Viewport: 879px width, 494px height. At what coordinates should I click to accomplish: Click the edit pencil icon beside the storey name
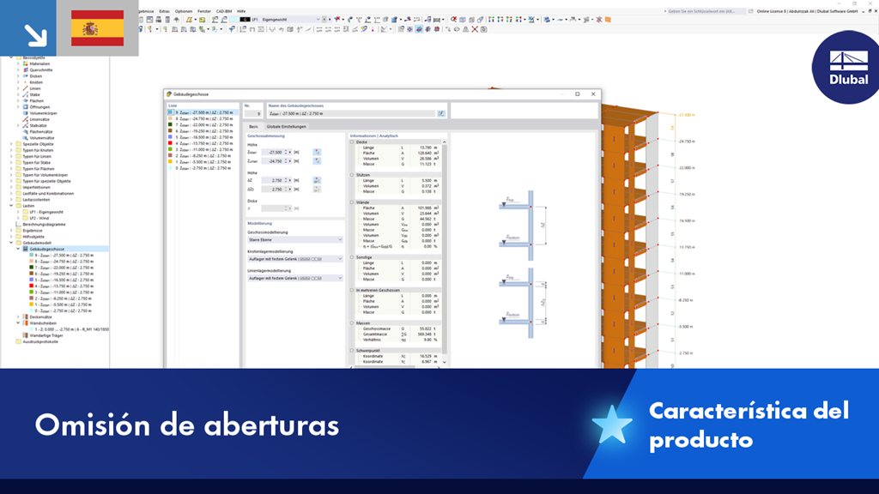pyautogui.click(x=440, y=114)
